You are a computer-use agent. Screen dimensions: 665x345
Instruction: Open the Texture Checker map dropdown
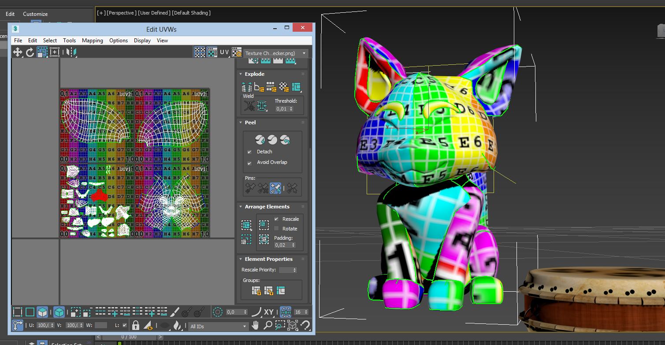click(275, 53)
